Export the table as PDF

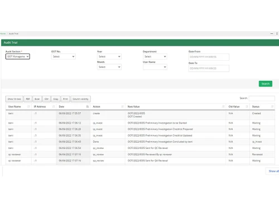(x=28, y=99)
